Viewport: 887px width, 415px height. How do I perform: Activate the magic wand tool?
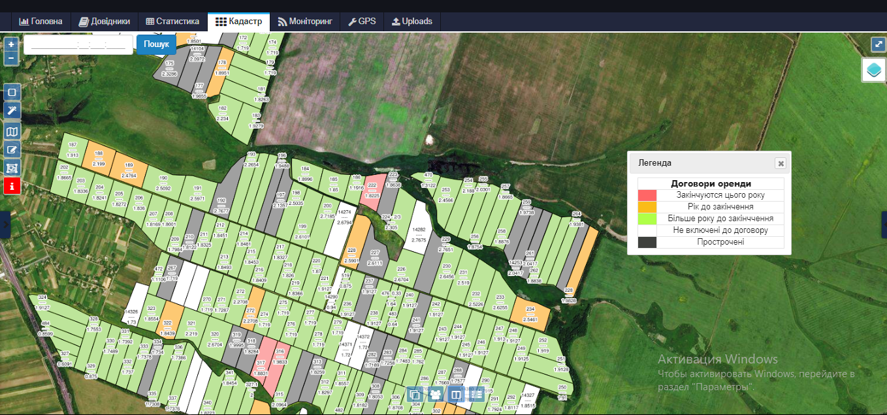click(12, 111)
